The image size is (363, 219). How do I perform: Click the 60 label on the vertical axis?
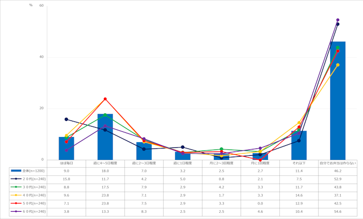(42, 6)
